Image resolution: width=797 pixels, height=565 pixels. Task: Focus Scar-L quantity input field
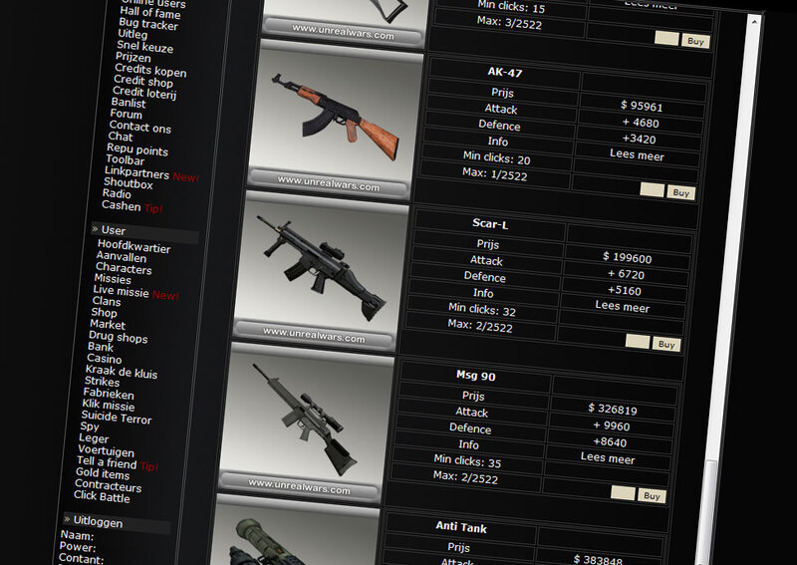[x=638, y=342]
